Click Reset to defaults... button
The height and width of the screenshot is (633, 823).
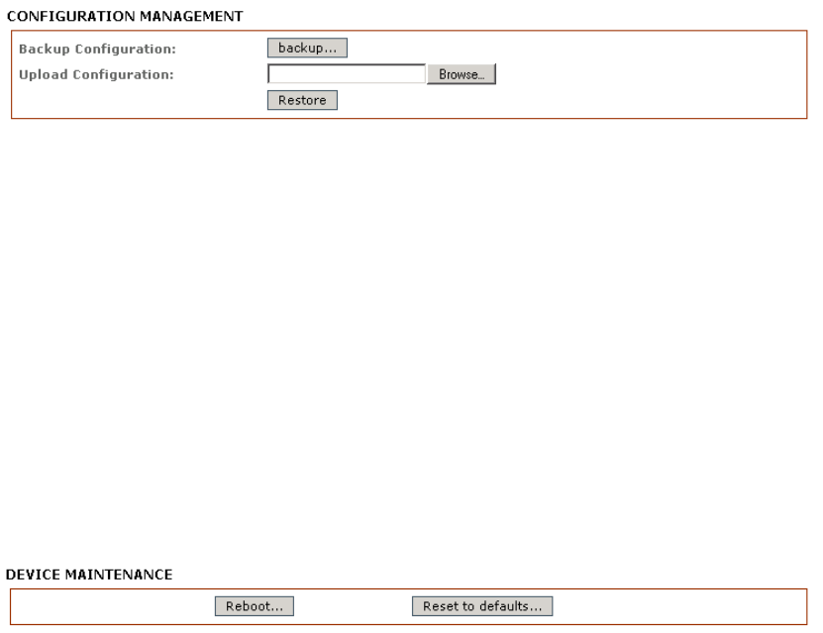point(482,606)
